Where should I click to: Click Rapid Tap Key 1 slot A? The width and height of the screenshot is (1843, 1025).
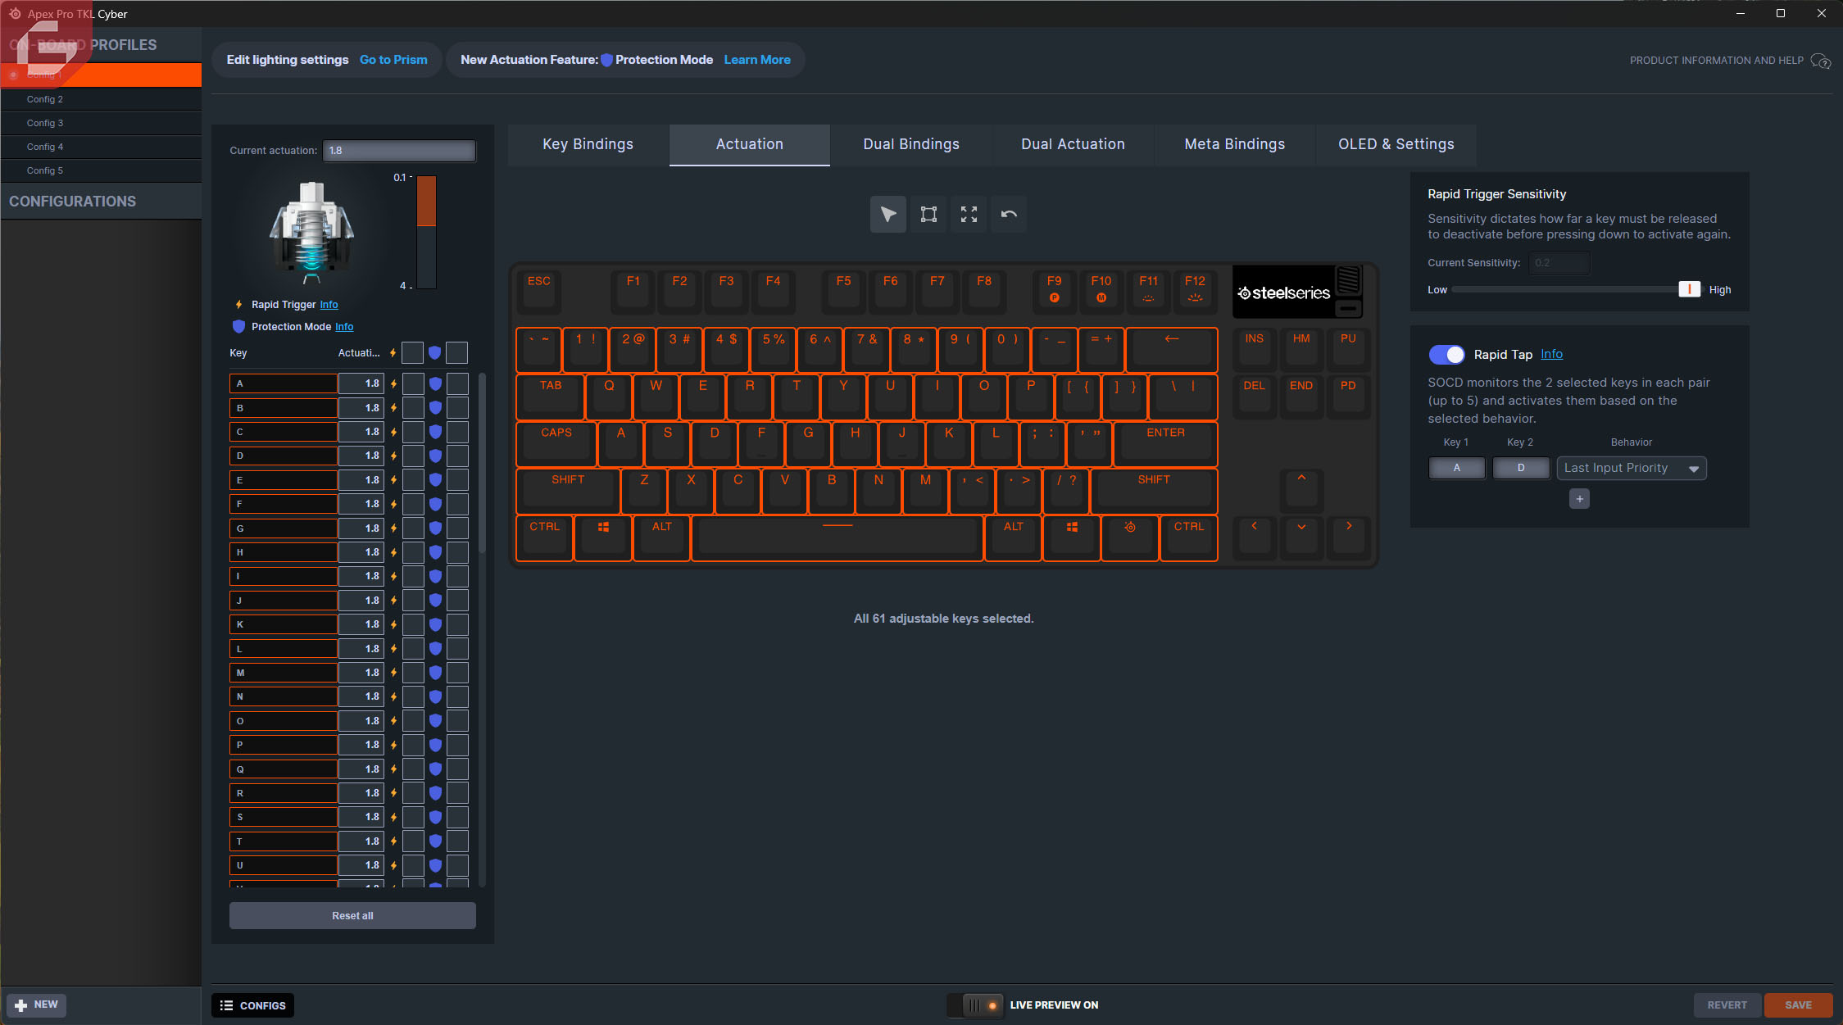(x=1456, y=469)
